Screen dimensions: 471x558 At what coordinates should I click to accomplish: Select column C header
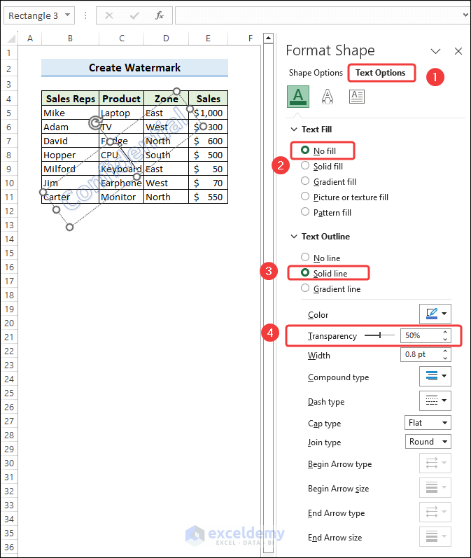pyautogui.click(x=122, y=39)
